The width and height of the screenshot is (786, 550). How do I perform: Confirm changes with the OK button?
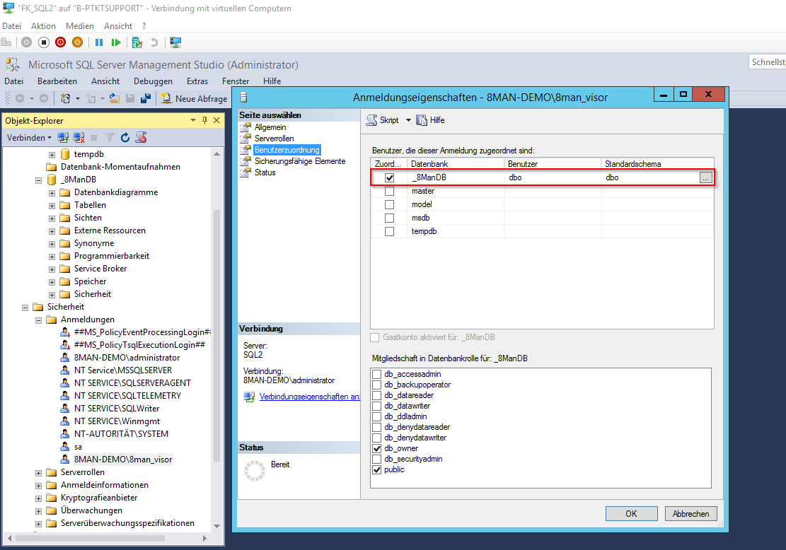(x=631, y=513)
